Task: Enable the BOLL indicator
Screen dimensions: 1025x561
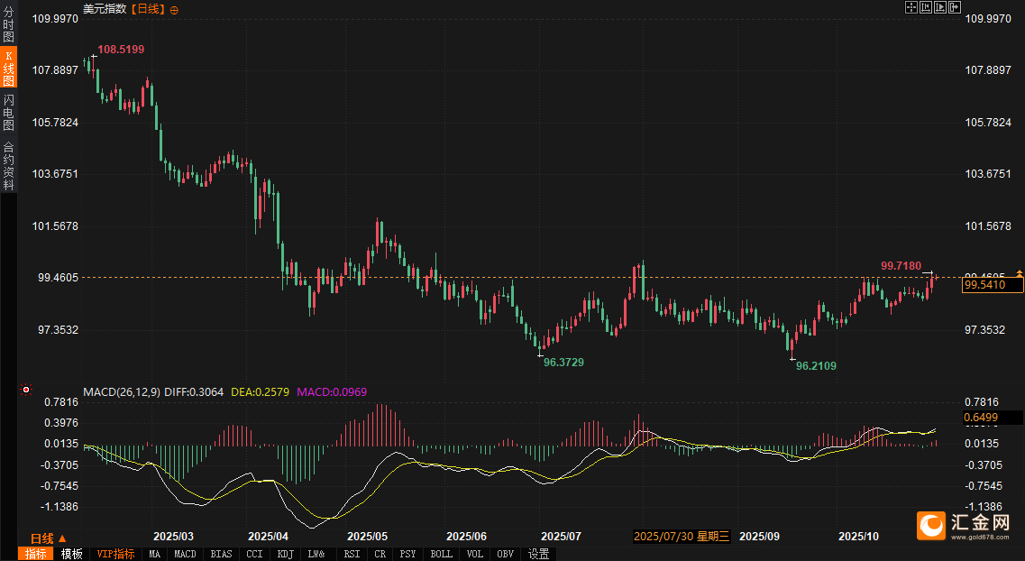Action: pyautogui.click(x=441, y=554)
